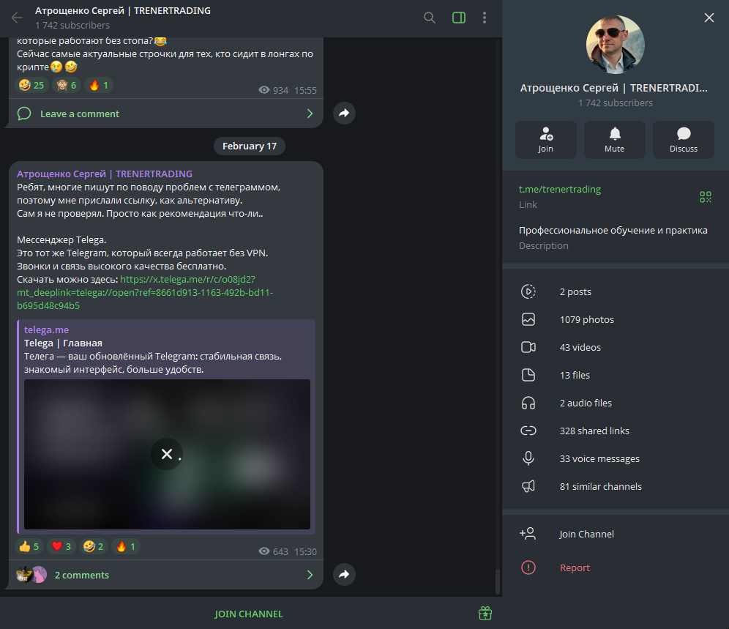Cancel loading the preview image
Viewport: 729px width, 629px height.
tap(166, 454)
